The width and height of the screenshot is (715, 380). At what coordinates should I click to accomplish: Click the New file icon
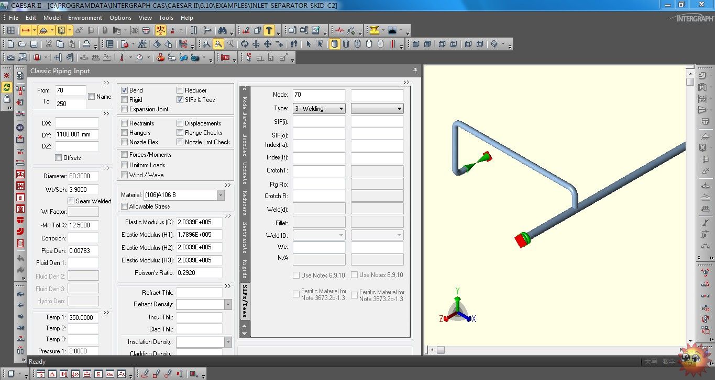10,44
